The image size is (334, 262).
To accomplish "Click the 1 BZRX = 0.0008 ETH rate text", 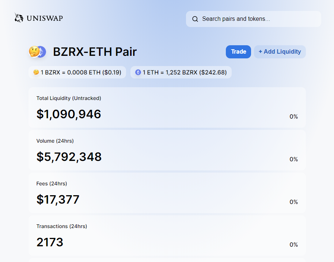I will [81, 73].
